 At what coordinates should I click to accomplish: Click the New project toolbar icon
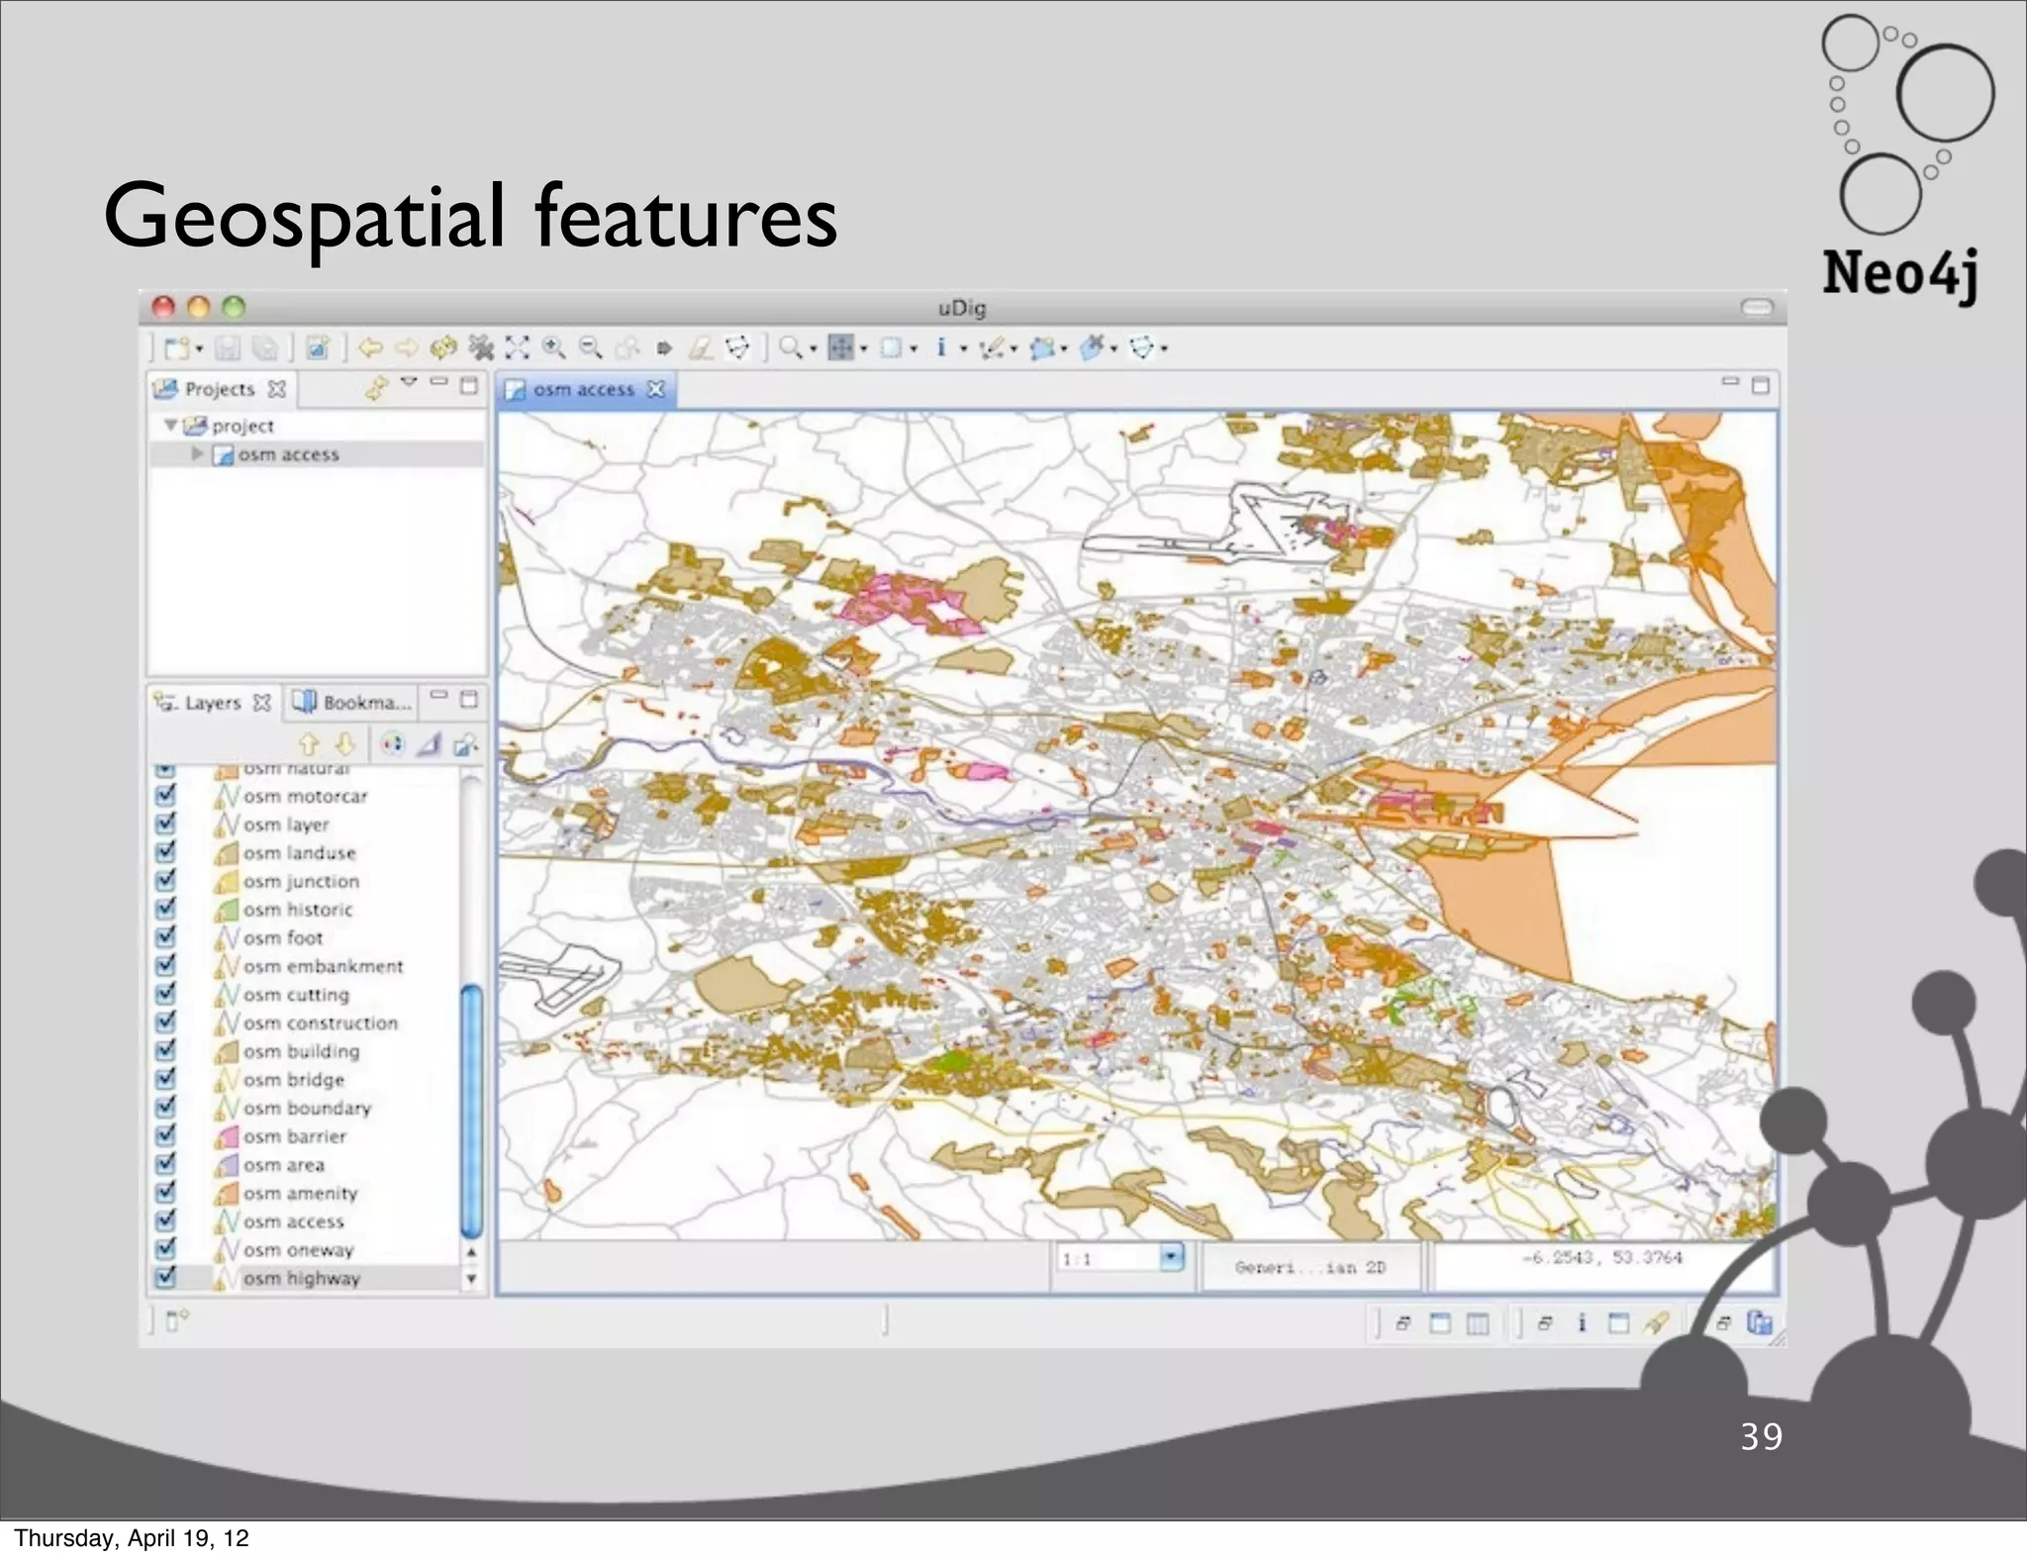coord(178,348)
